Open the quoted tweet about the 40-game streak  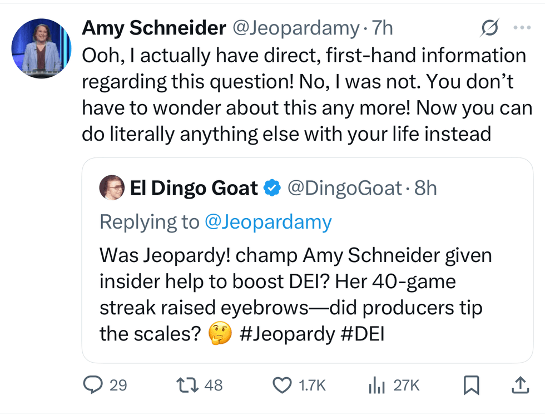pyautogui.click(x=295, y=295)
